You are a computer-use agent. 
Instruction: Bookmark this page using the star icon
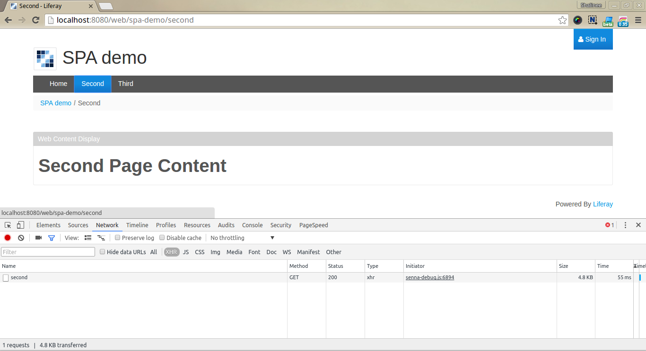(562, 20)
